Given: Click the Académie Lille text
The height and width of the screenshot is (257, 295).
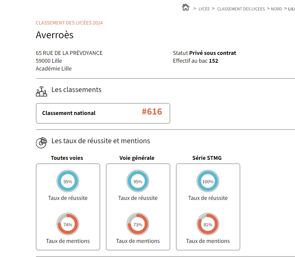Looking at the screenshot, I should [54, 69].
